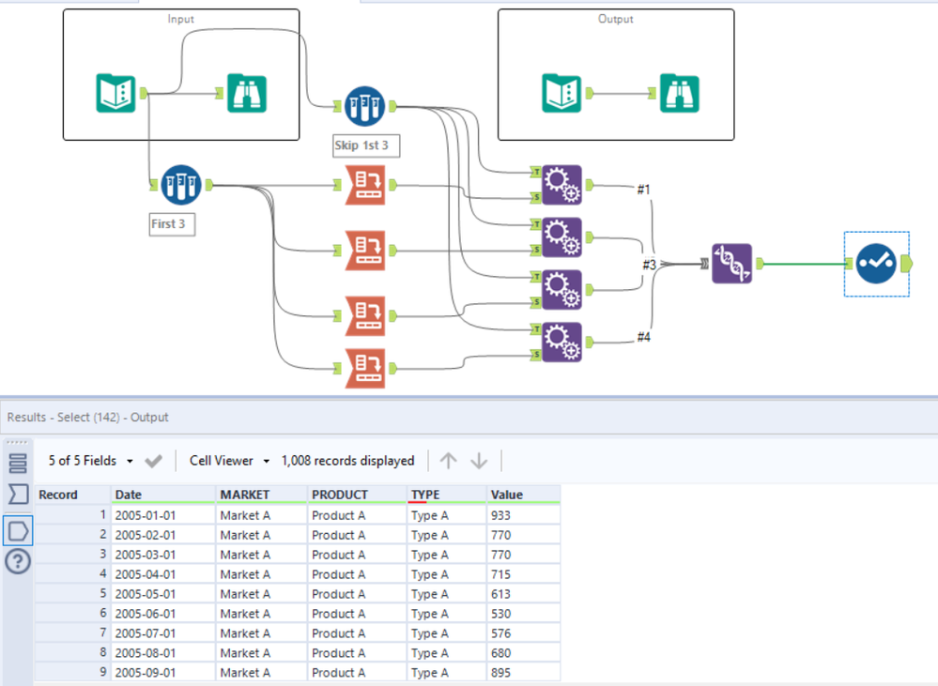Viewport: 938px width, 686px height.
Task: Click the purple Union tool with DNA icon
Action: pos(732,264)
